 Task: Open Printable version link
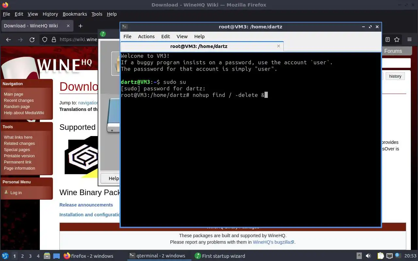[19, 156]
